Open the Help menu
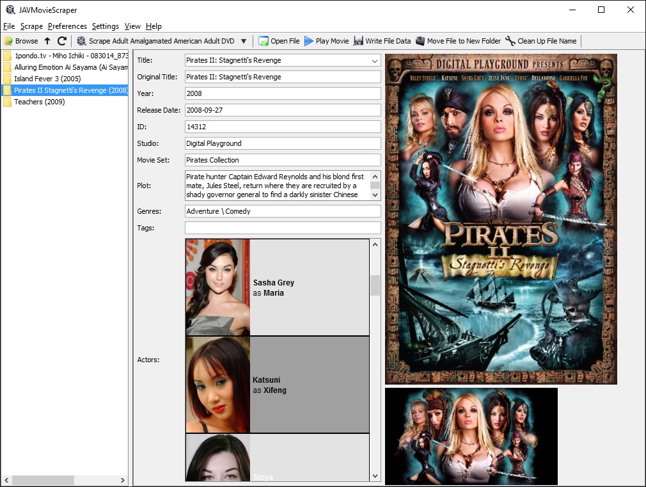 (154, 26)
